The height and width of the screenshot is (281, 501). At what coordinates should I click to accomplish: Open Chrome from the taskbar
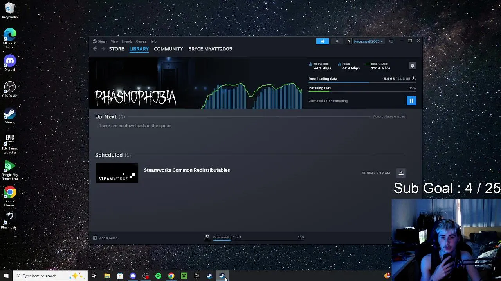pyautogui.click(x=171, y=276)
